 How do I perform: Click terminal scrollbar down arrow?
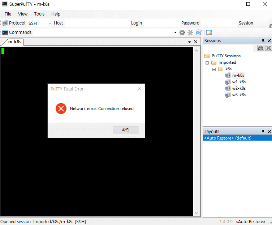click(197, 213)
